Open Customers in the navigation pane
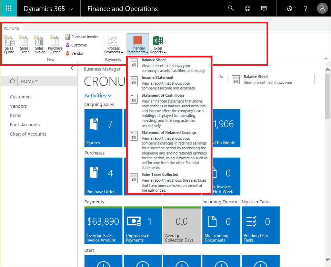 21,97
